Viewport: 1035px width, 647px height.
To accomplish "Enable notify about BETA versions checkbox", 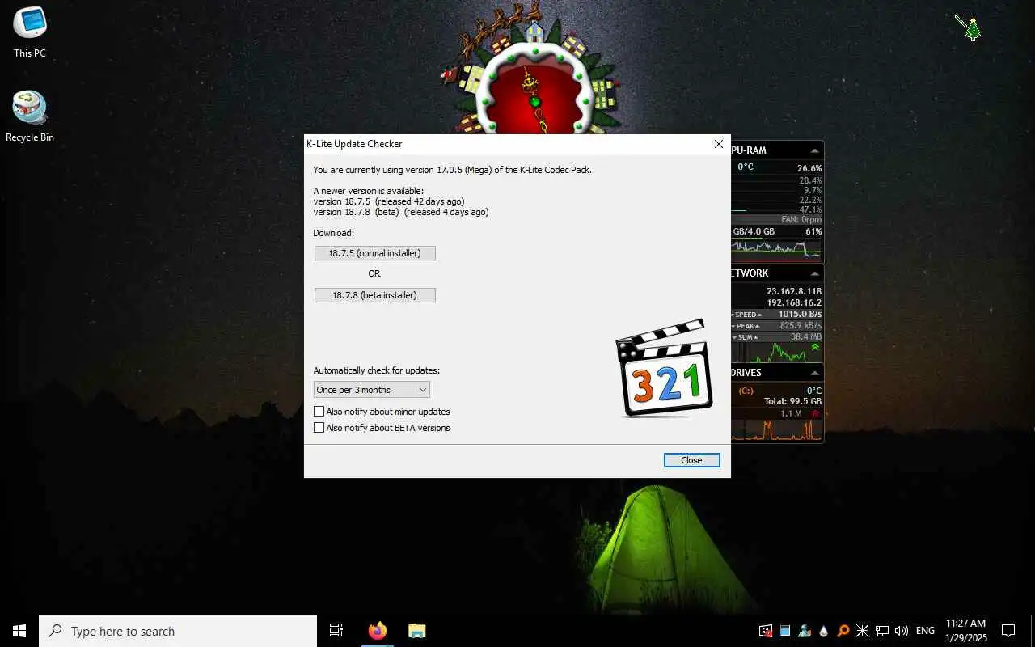I will click(x=319, y=428).
